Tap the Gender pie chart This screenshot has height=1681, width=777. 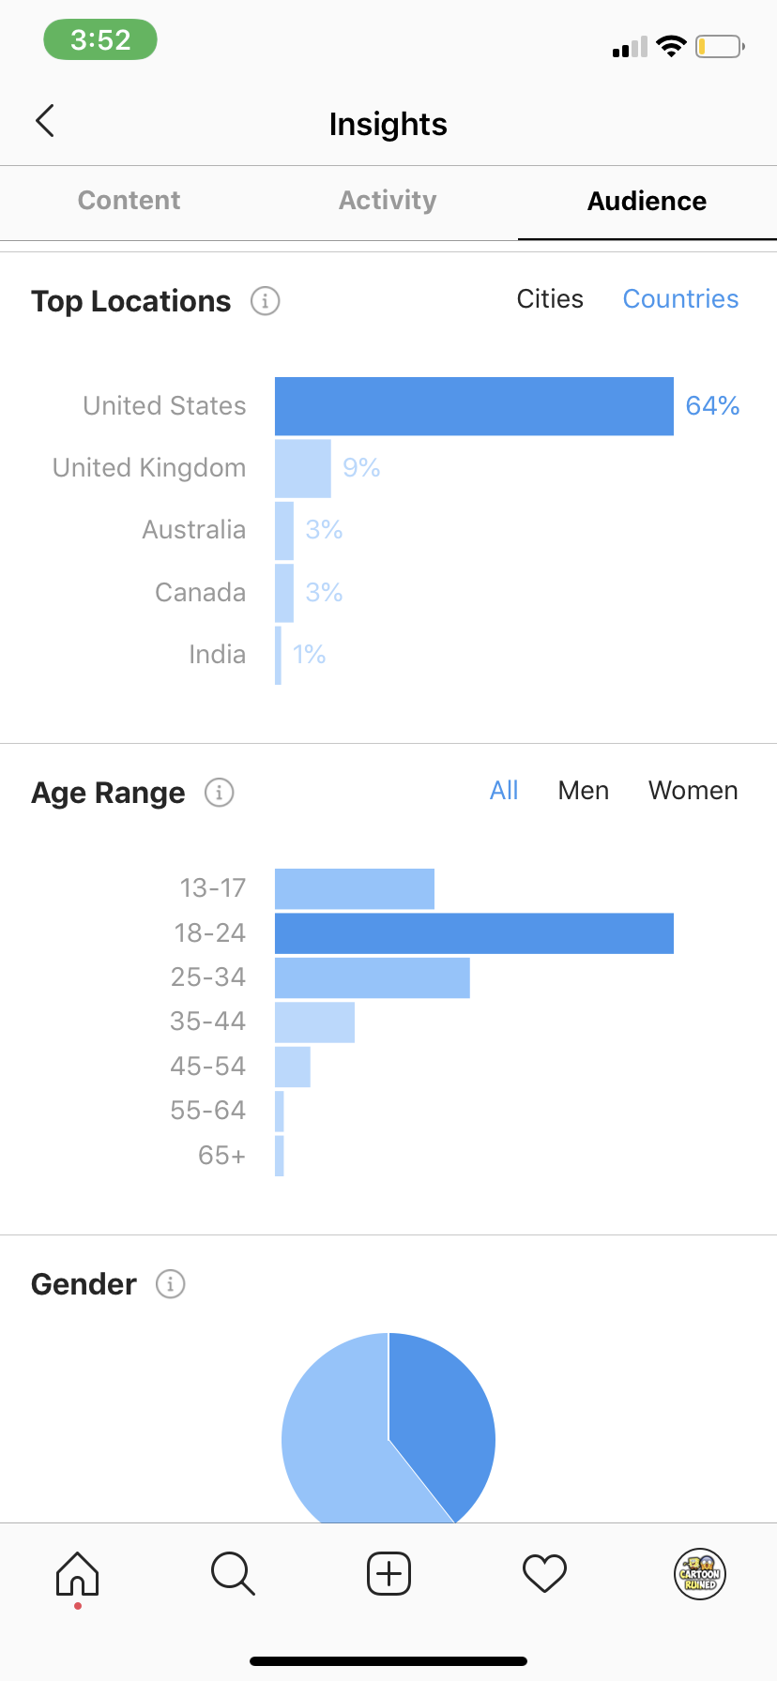[x=388, y=1428]
